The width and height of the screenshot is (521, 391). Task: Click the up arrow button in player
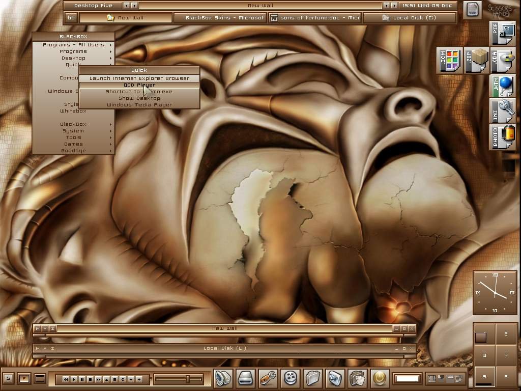(x=131, y=379)
